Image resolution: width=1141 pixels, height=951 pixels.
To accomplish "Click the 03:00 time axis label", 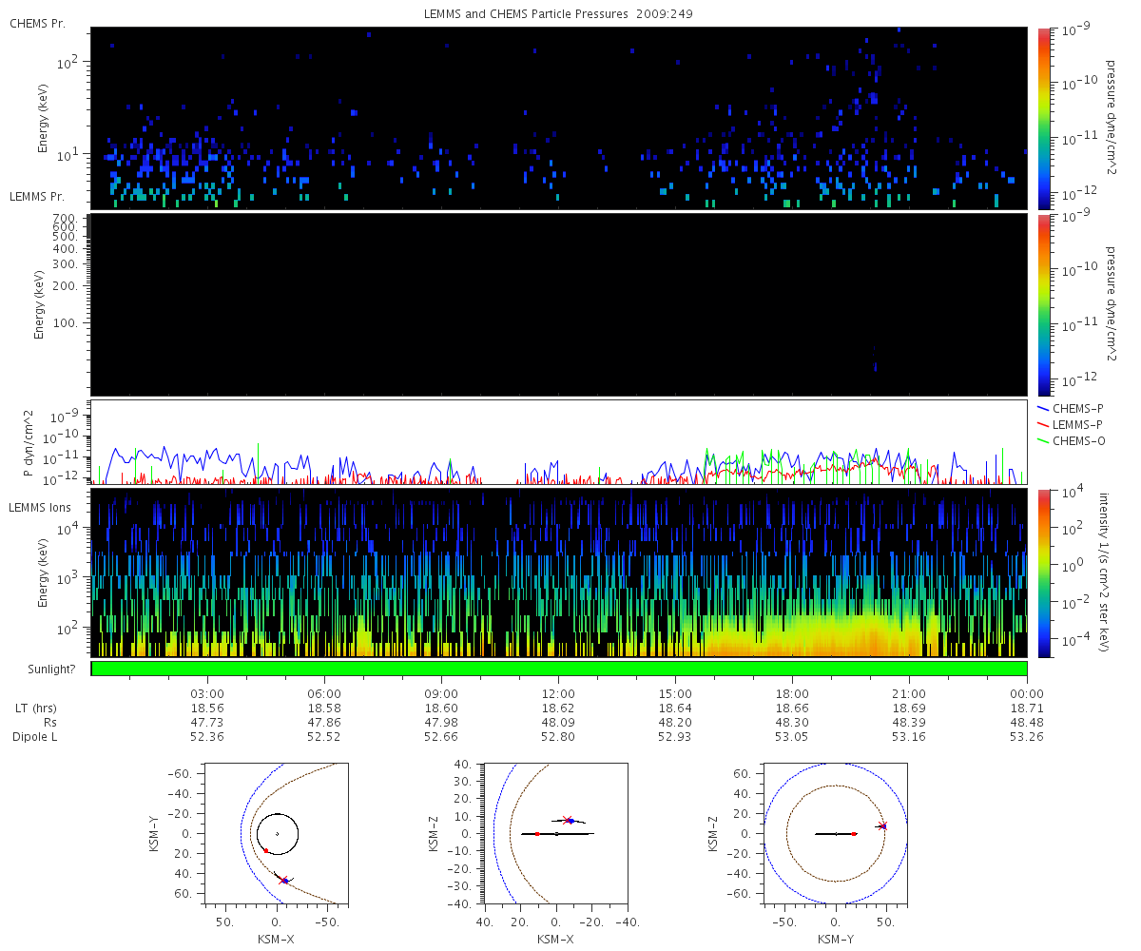I will pos(207,694).
